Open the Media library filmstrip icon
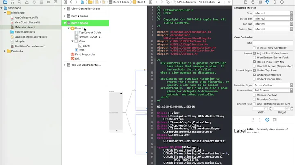 275,120
